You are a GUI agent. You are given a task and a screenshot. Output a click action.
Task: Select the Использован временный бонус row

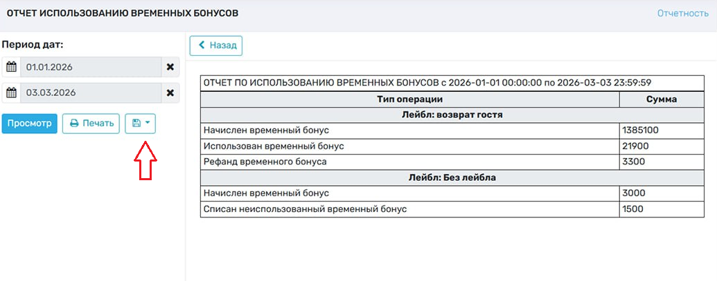(x=409, y=146)
